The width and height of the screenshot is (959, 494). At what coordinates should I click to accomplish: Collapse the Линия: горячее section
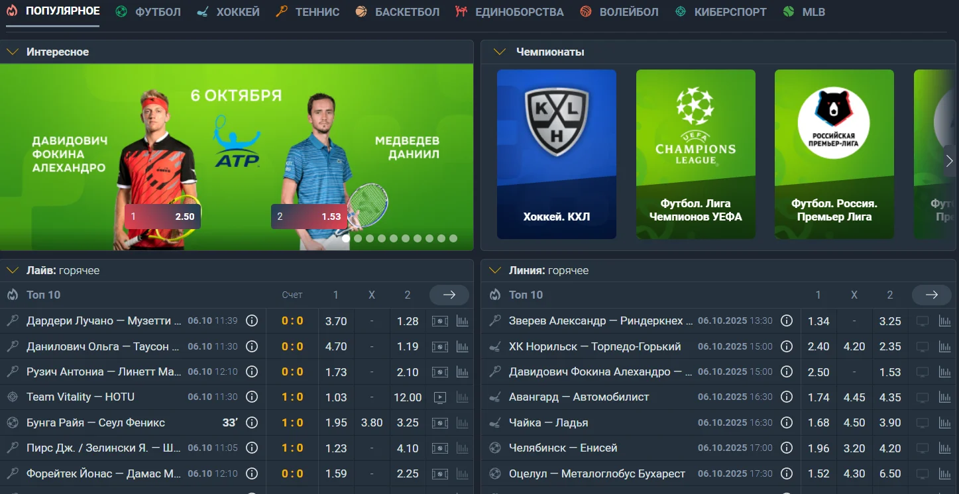click(x=494, y=270)
